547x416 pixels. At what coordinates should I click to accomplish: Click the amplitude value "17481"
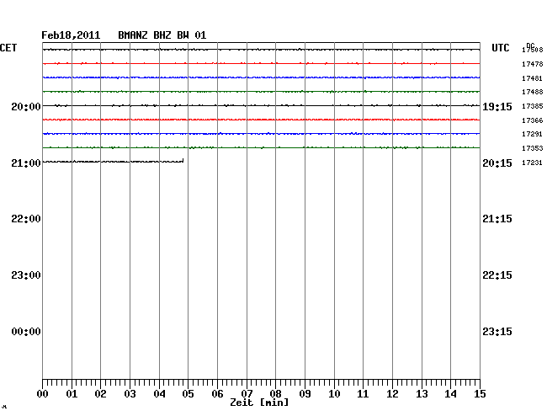pos(533,78)
